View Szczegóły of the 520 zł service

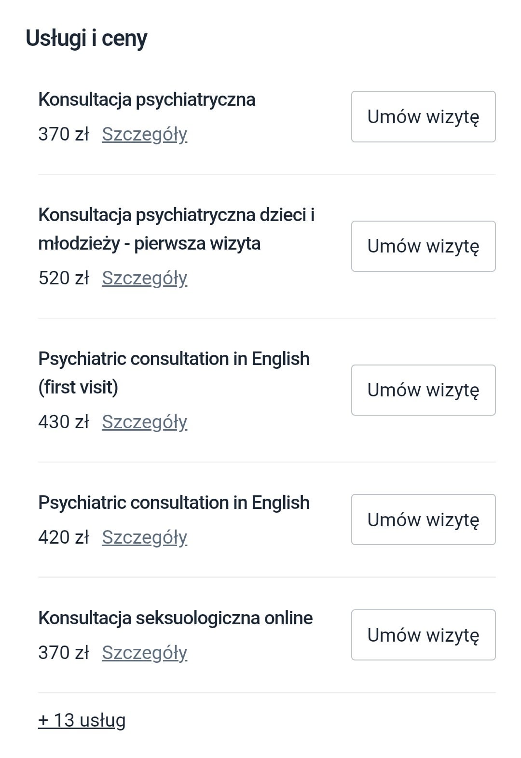(x=144, y=278)
